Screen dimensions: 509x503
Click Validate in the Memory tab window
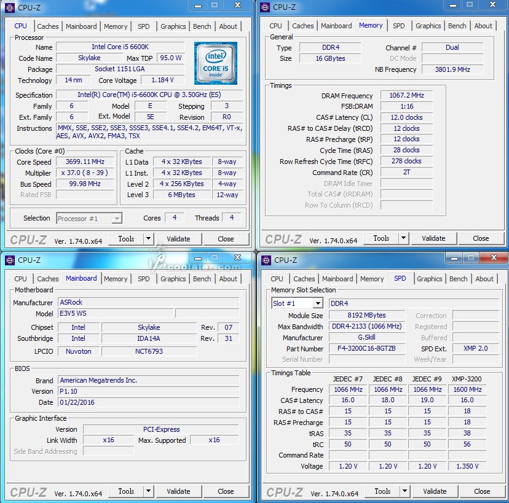tap(433, 238)
